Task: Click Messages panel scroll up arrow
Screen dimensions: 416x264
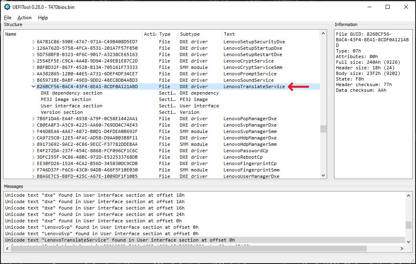Action: (408, 195)
